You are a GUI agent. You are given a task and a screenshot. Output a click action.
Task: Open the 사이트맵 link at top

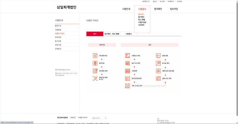coord(179,1)
